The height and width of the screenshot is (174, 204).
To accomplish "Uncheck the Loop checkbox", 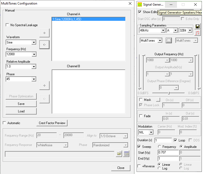I will point(175,140).
